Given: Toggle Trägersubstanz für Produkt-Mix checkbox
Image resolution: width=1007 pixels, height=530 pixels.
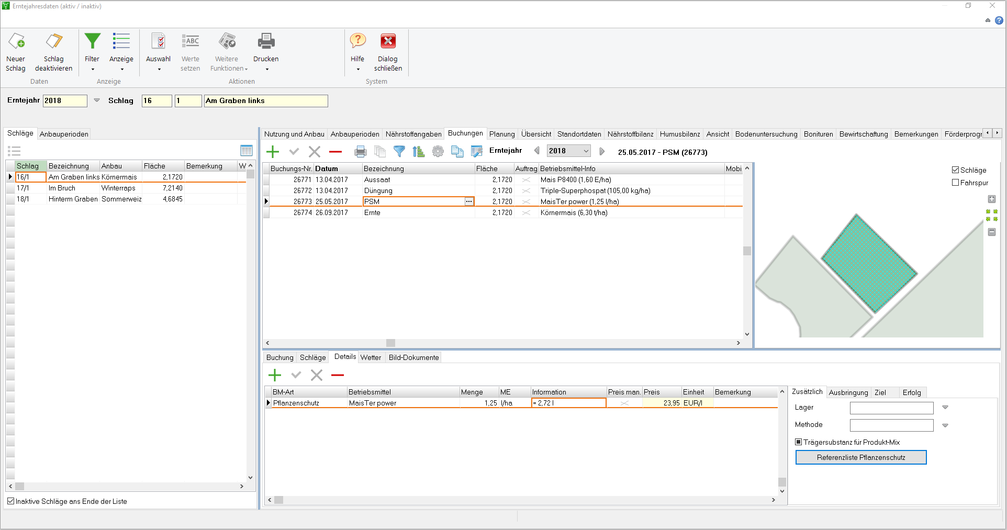Looking at the screenshot, I should click(799, 442).
